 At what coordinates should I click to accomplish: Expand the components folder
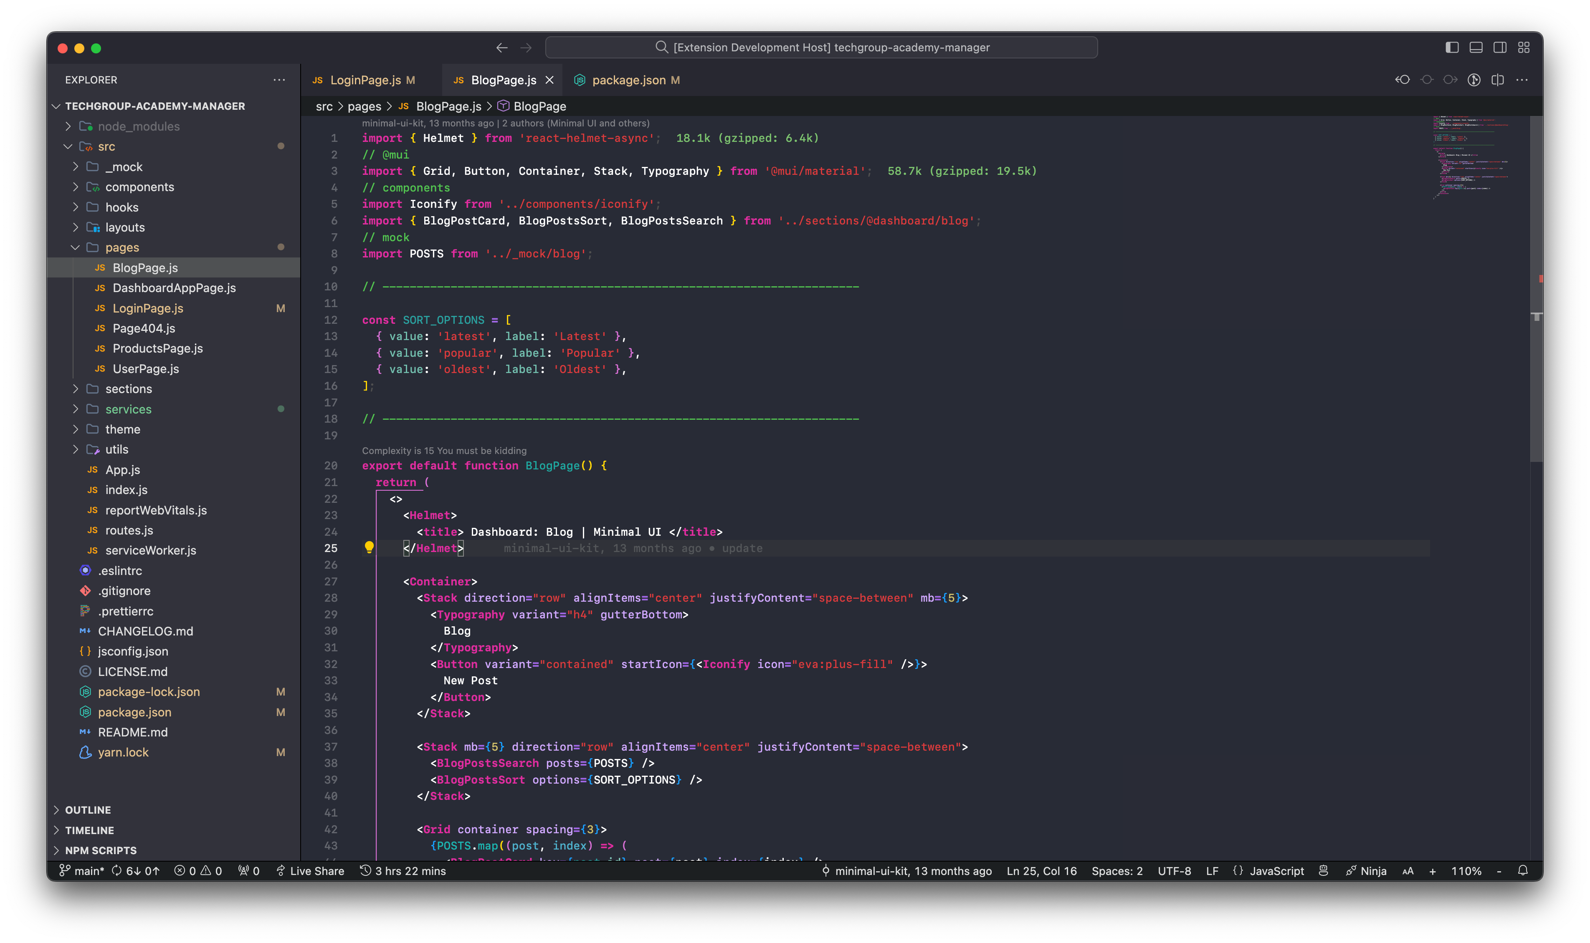click(139, 187)
